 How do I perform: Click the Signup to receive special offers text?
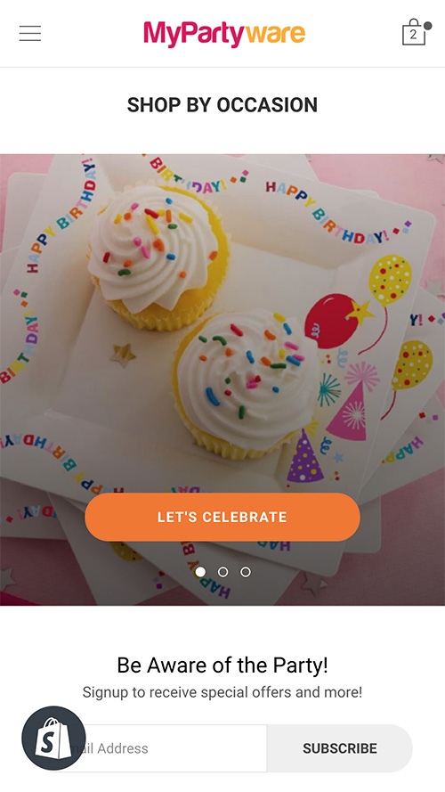coord(222,692)
